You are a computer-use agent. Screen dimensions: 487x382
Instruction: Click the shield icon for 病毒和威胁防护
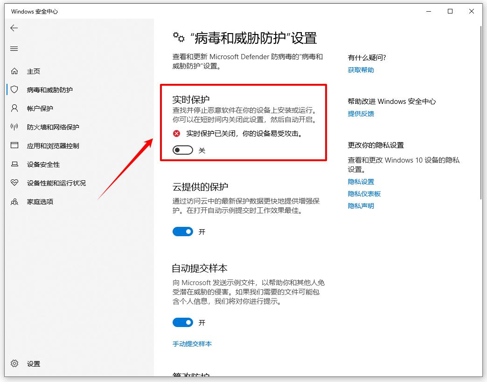point(14,89)
